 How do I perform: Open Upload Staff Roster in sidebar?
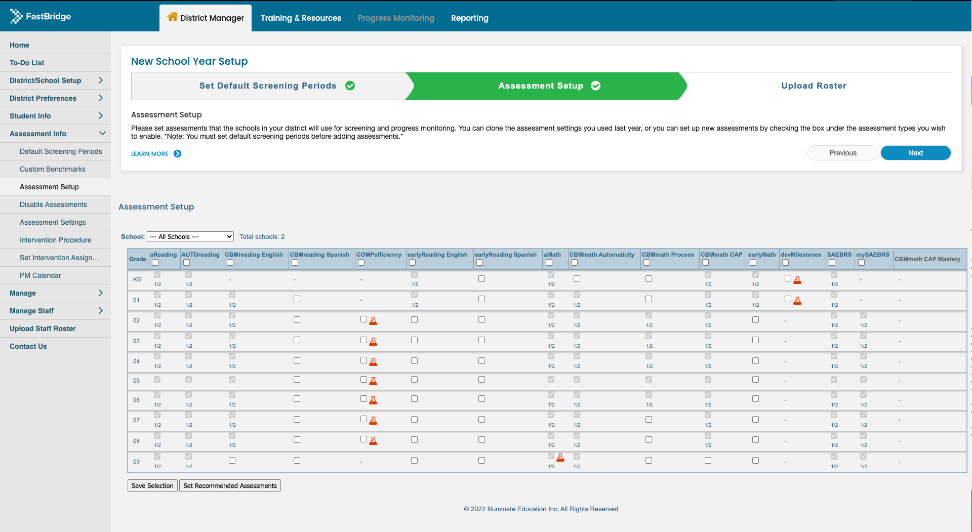(x=55, y=329)
